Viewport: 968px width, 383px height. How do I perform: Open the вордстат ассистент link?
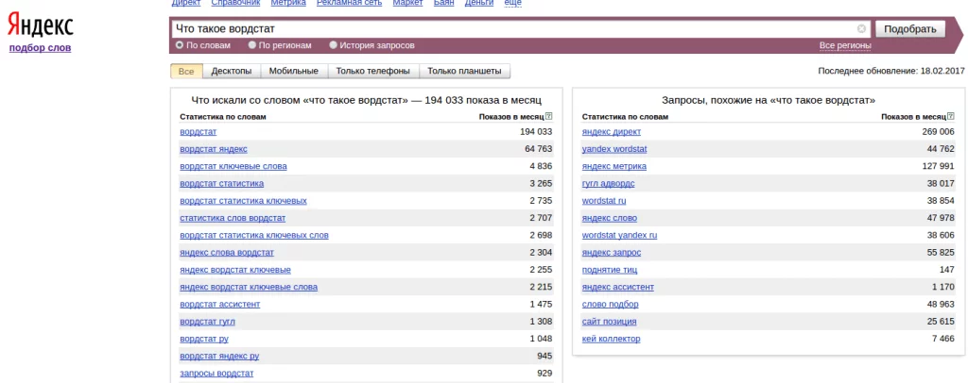(x=219, y=304)
